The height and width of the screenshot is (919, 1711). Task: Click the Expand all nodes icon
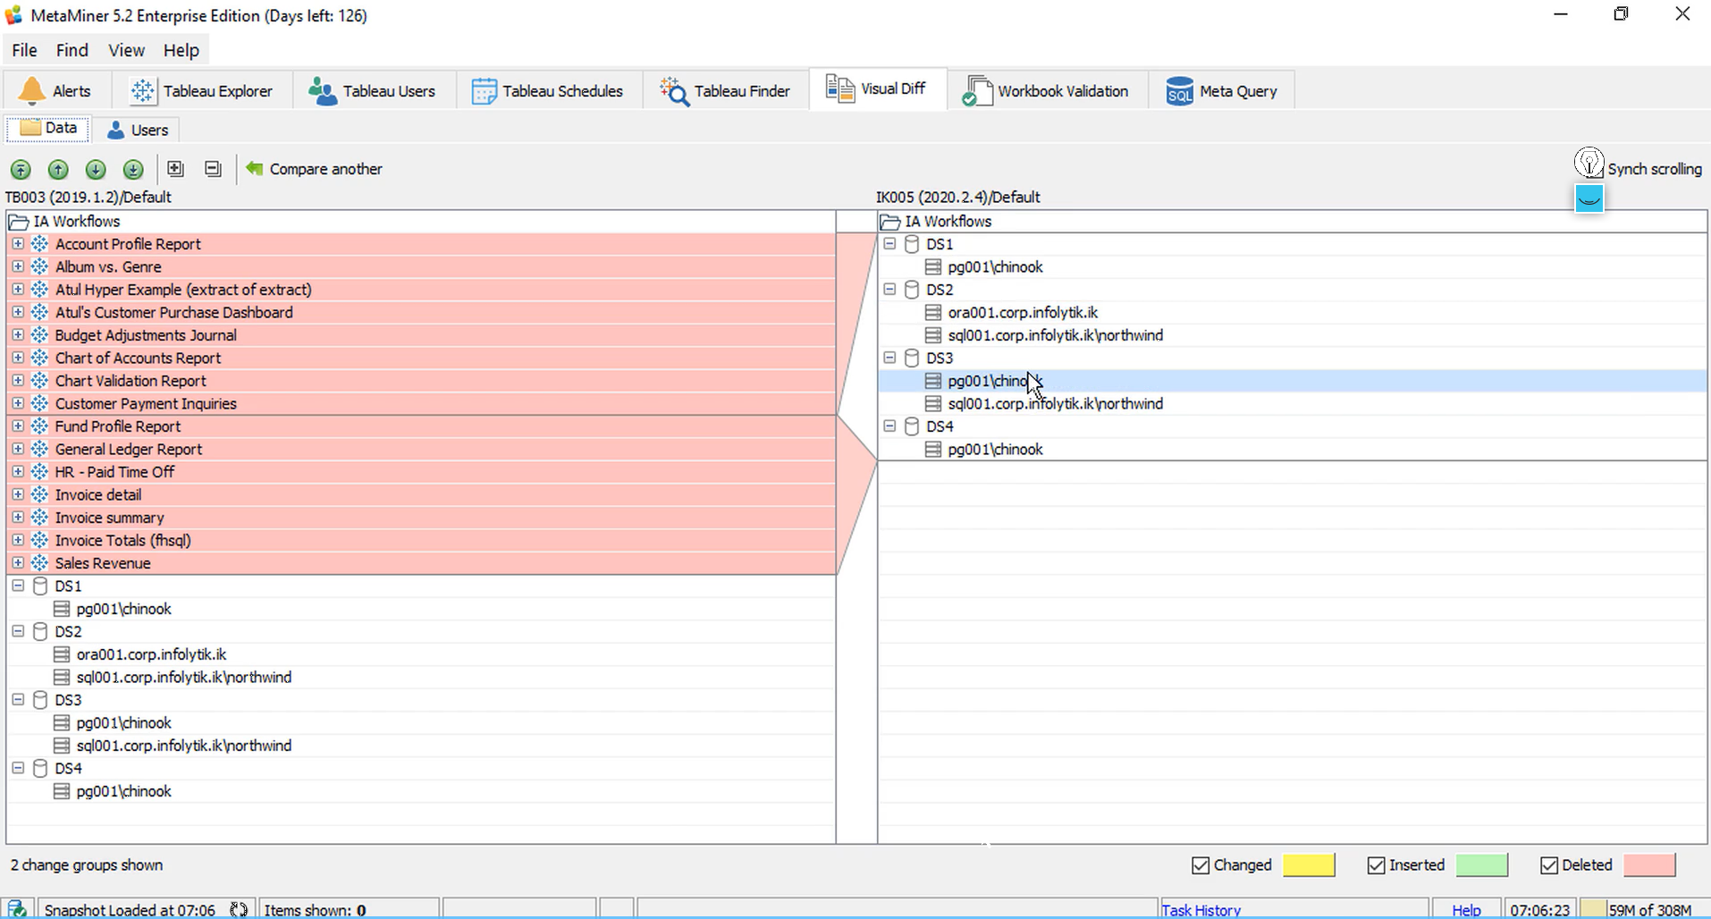pos(176,168)
